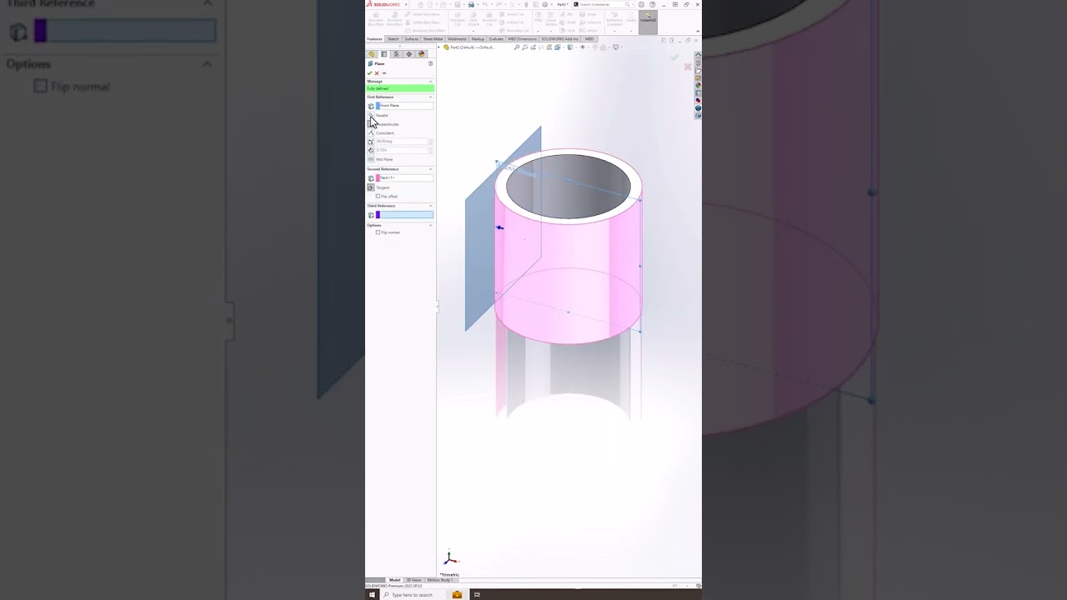Viewport: 1067px width, 600px height.
Task: Click the 90.00deg angle input field
Action: tap(402, 142)
